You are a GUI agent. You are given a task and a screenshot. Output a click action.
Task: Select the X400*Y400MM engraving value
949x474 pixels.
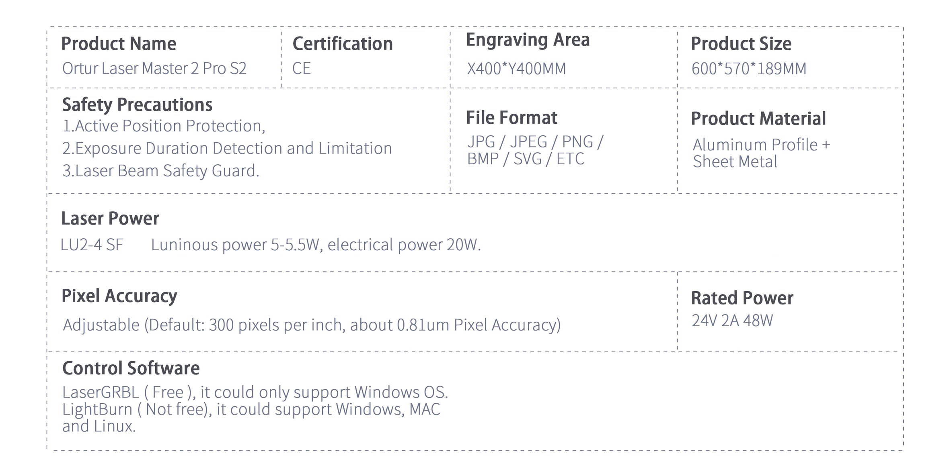pos(516,69)
